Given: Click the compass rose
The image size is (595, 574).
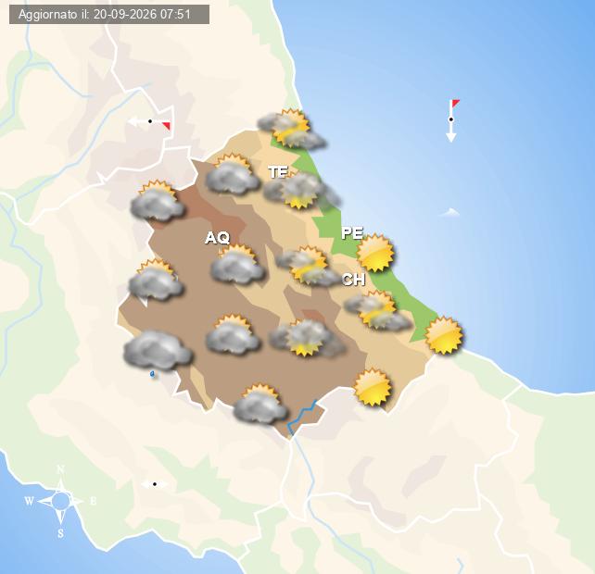Looking at the screenshot, I should pos(61,501).
